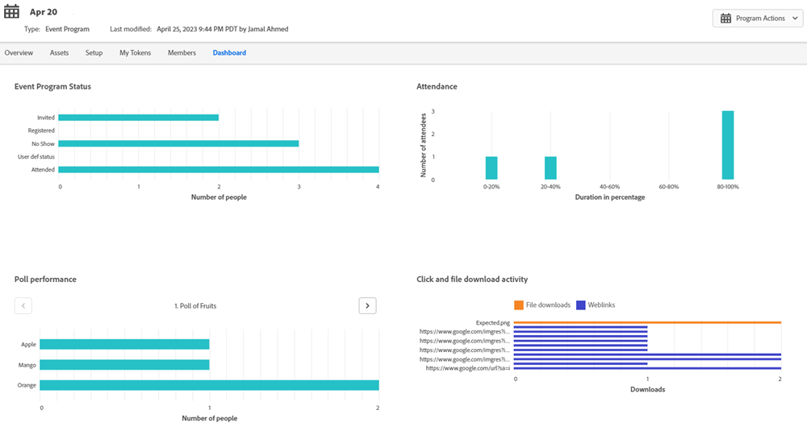Click the calendar icon in Program Actions button
This screenshot has width=807, height=431.
tap(725, 19)
